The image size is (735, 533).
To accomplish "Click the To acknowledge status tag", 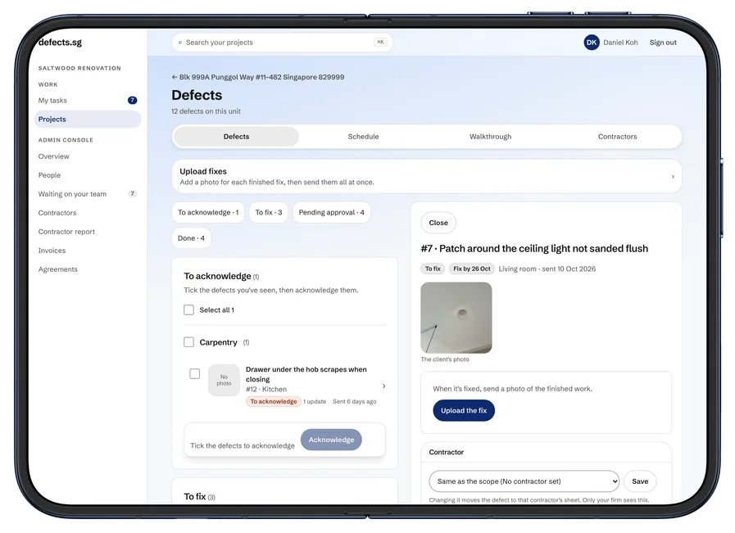I will click(274, 401).
